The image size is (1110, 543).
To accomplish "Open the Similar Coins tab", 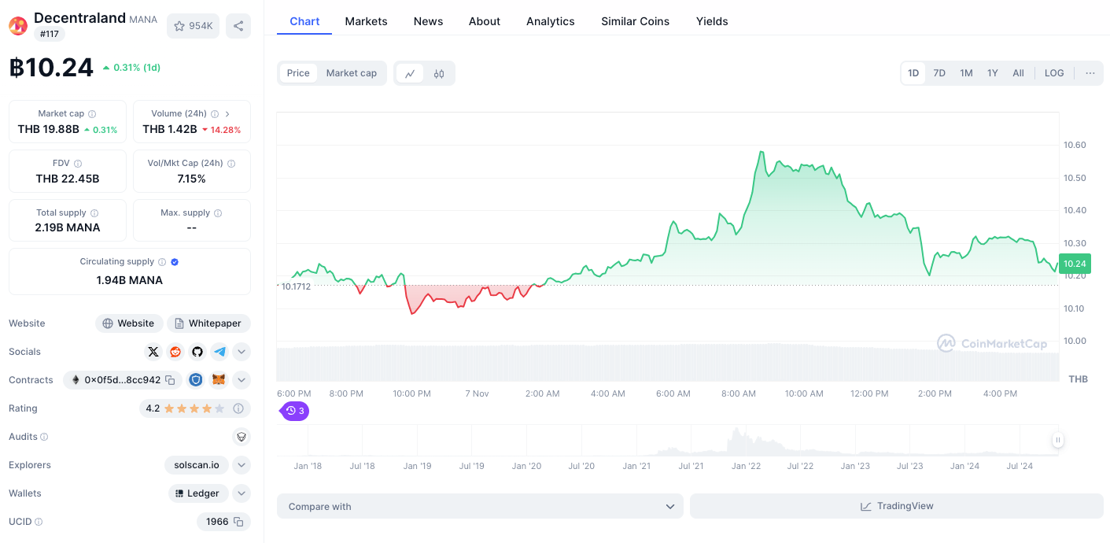I will 635,21.
